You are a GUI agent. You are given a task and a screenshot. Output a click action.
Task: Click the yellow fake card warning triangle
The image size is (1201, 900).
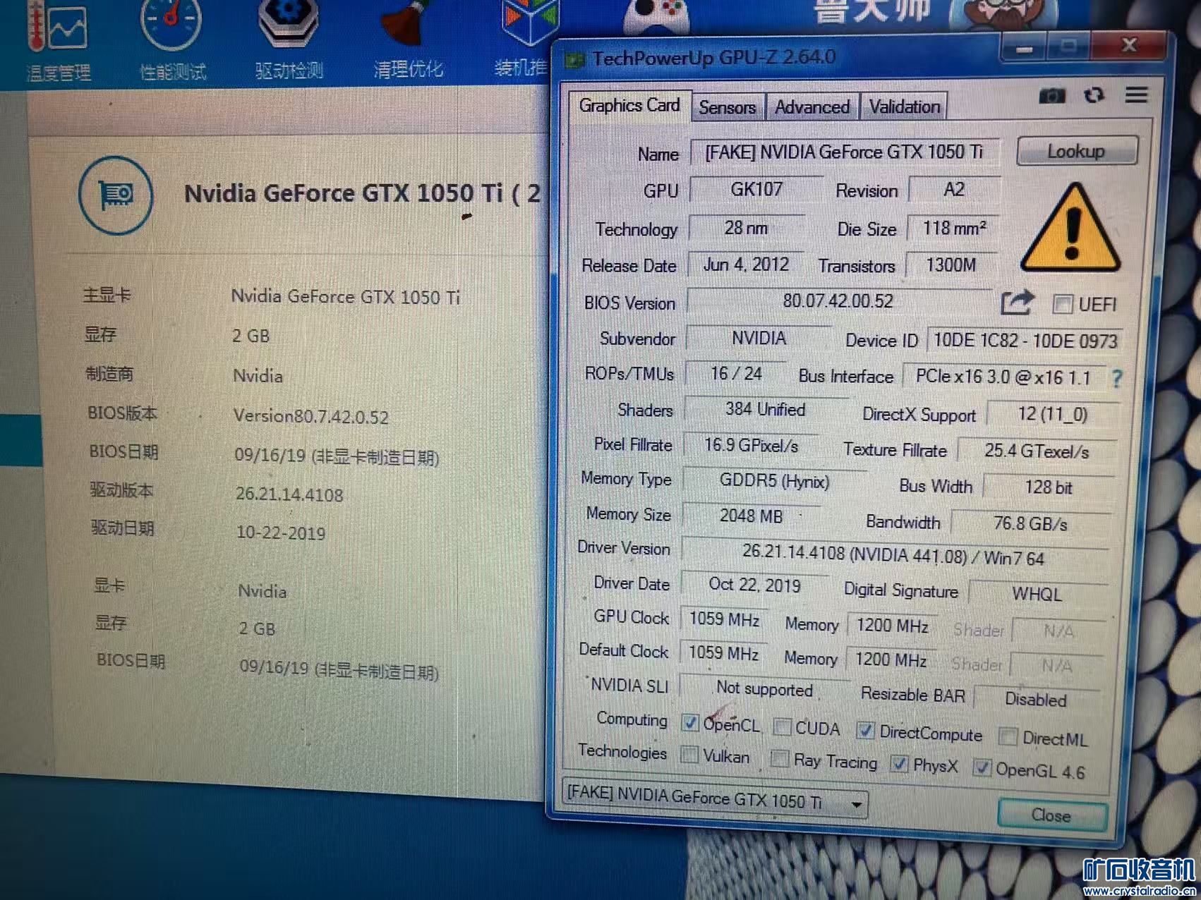pyautogui.click(x=1070, y=228)
